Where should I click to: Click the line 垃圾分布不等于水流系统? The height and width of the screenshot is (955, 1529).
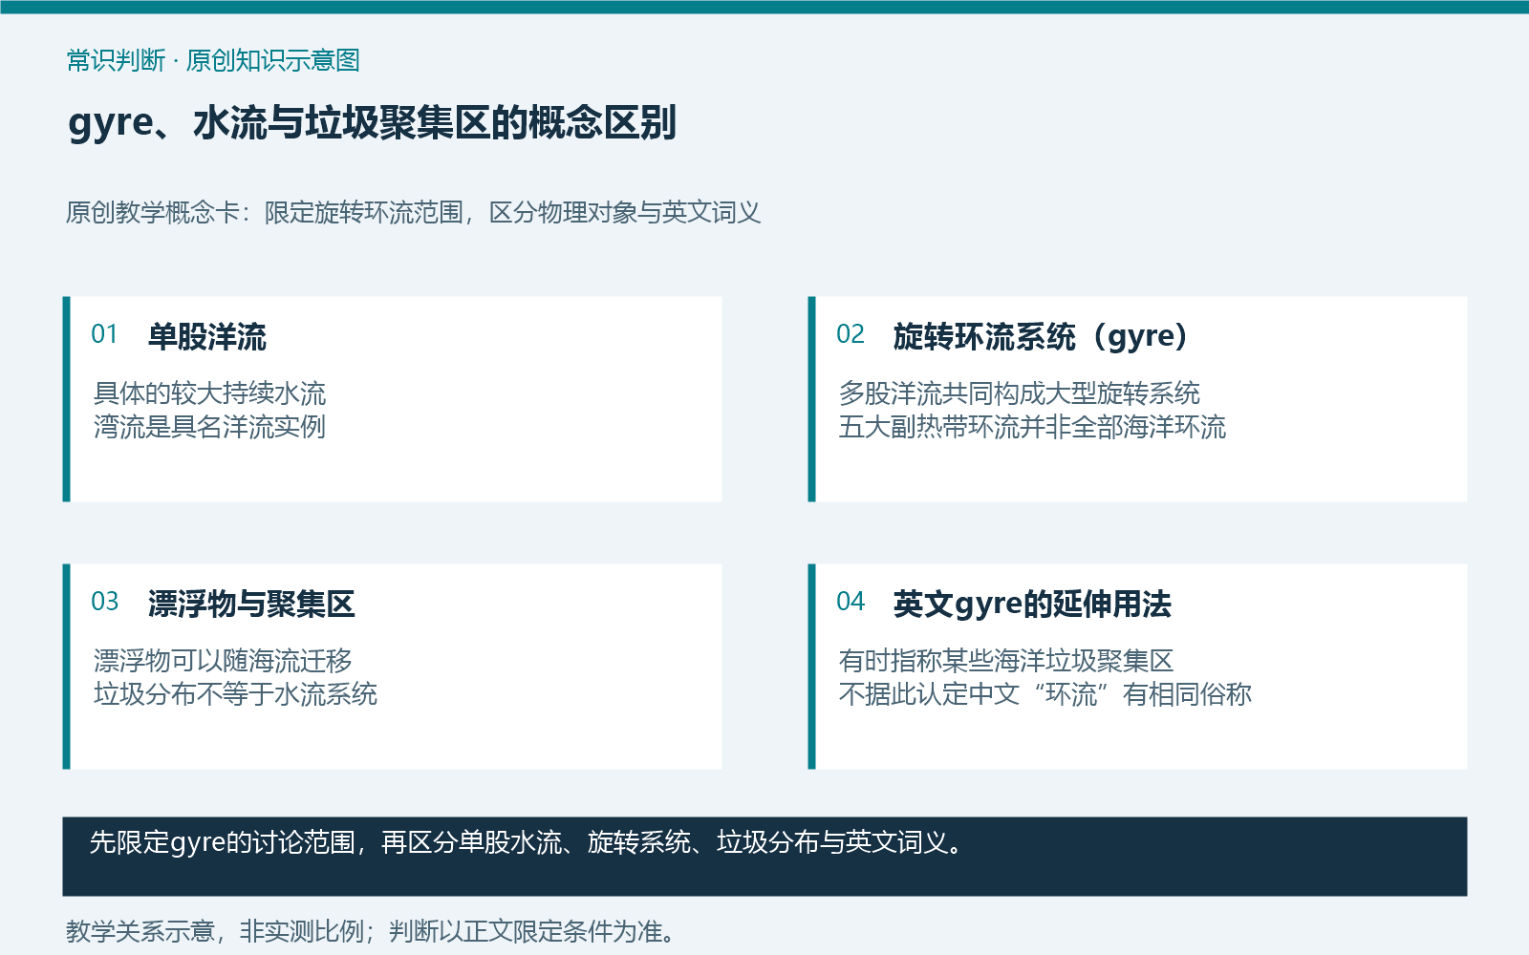point(235,693)
